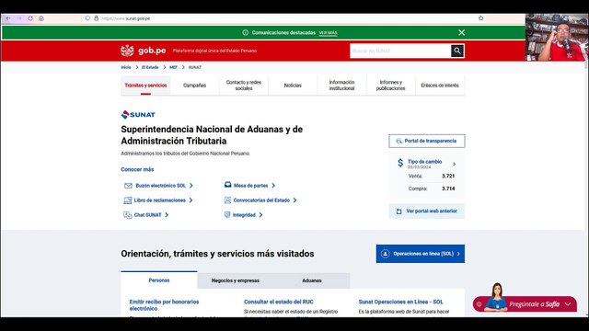Screen dimensions: 589x331
Task: Click chevron next to Integridad
Action: (260, 214)
